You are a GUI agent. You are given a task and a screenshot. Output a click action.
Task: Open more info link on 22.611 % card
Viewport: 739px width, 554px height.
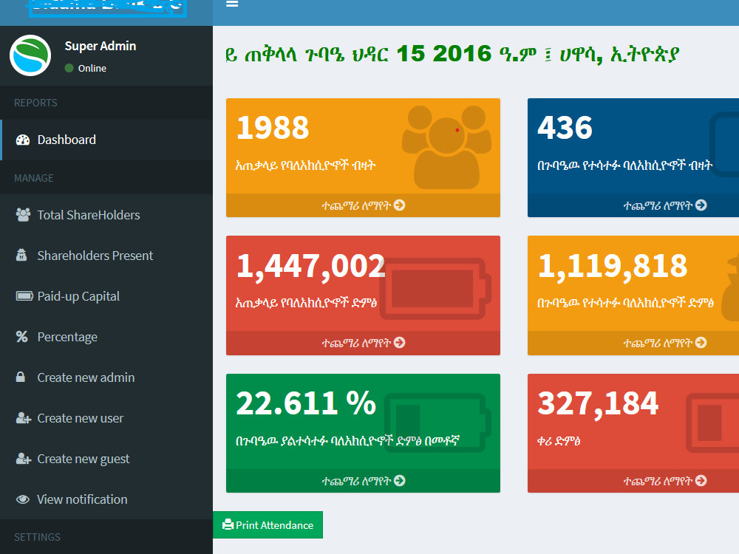[363, 481]
